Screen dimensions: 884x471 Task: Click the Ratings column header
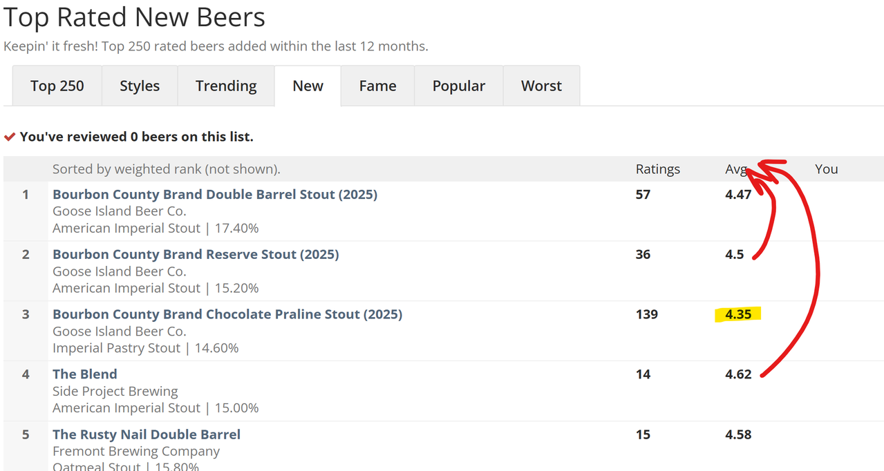[658, 169]
